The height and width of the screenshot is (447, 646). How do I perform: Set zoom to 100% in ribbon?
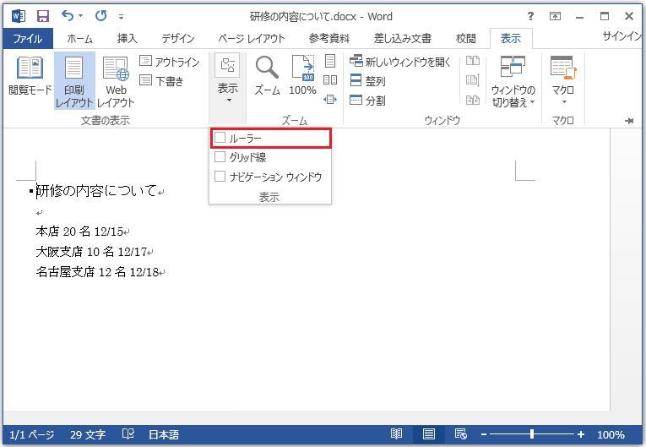point(302,76)
